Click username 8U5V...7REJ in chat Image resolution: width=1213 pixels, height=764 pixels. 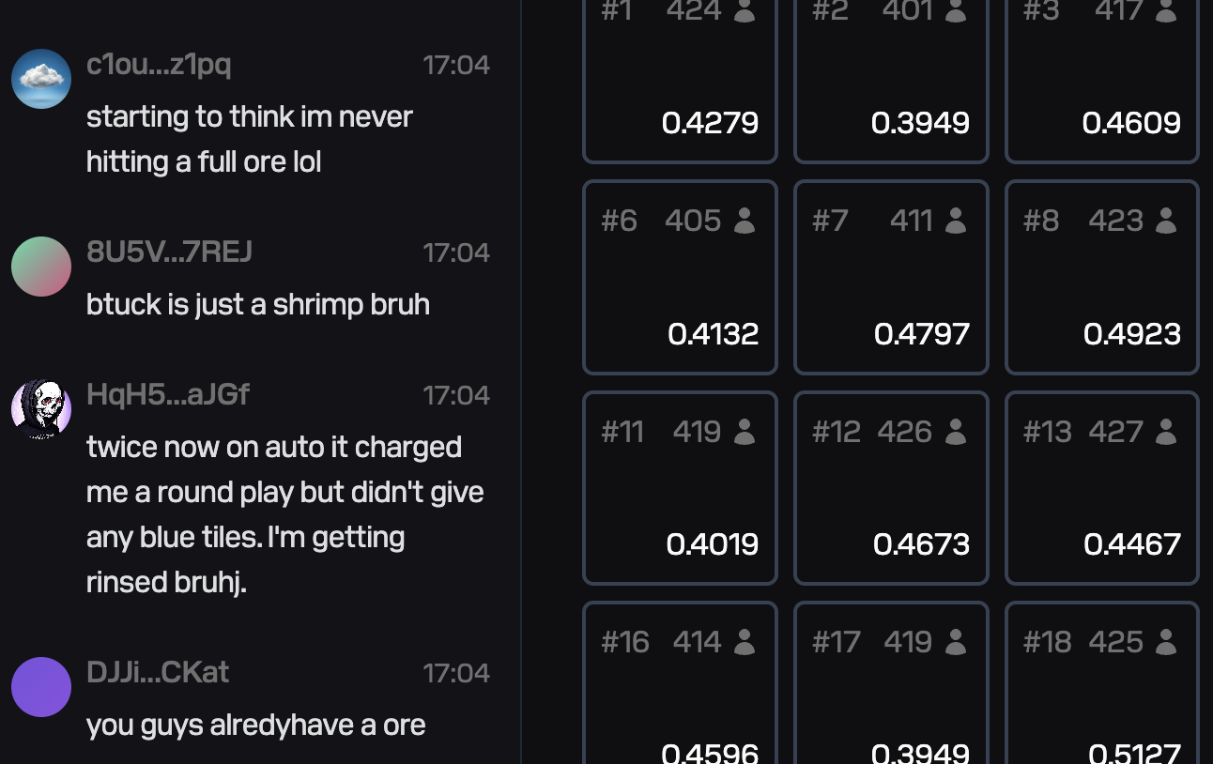169,252
